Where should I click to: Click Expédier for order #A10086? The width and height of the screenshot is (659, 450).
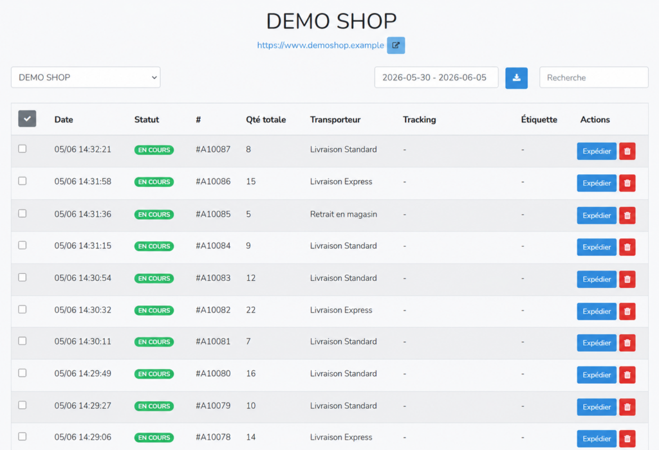point(597,183)
